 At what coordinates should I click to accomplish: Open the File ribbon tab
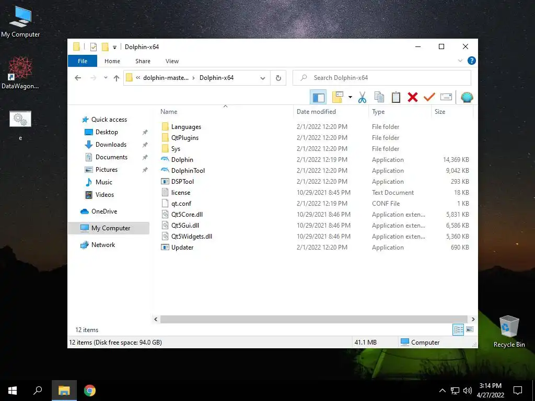[83, 61]
